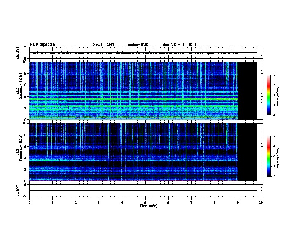Click the -7 label on ch.2 color scale

click(274, 176)
